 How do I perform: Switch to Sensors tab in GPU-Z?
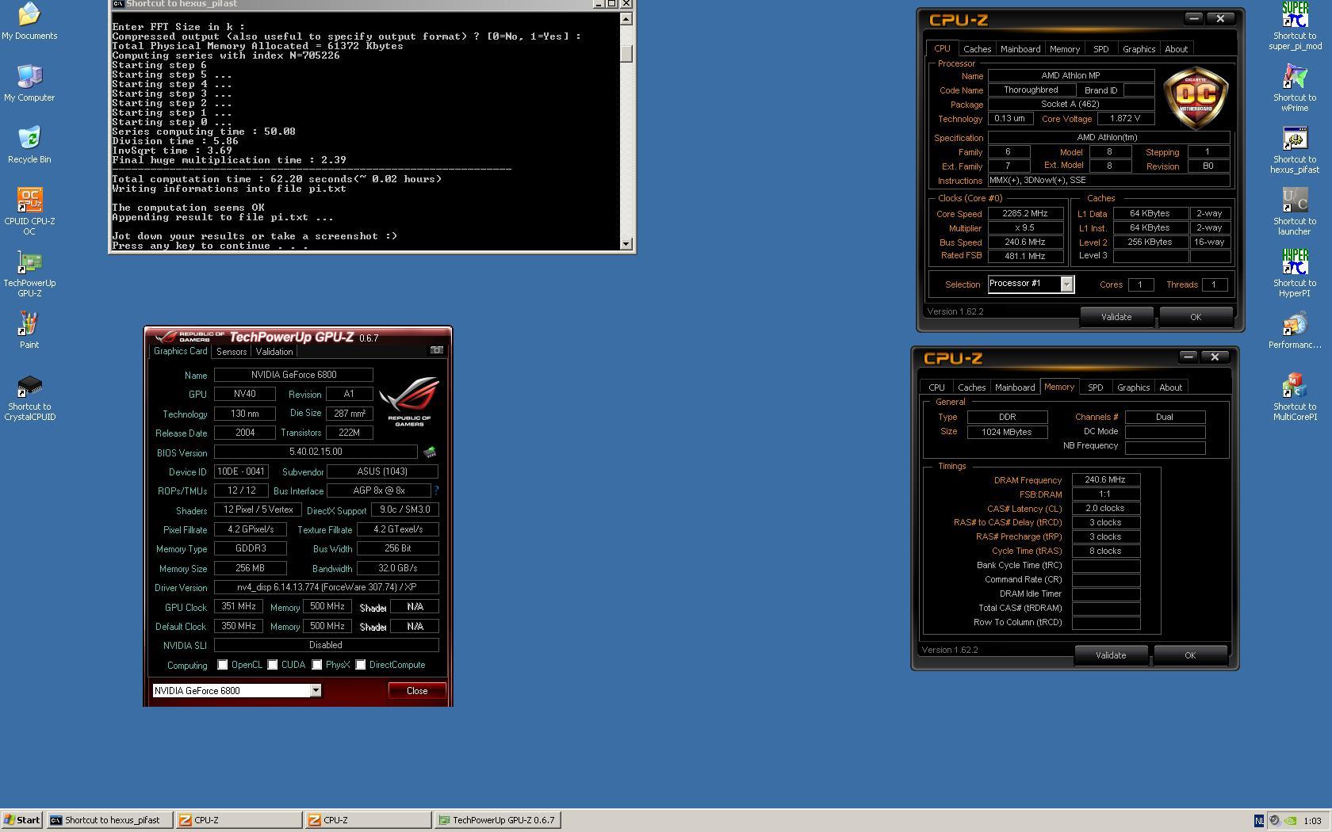tap(232, 352)
